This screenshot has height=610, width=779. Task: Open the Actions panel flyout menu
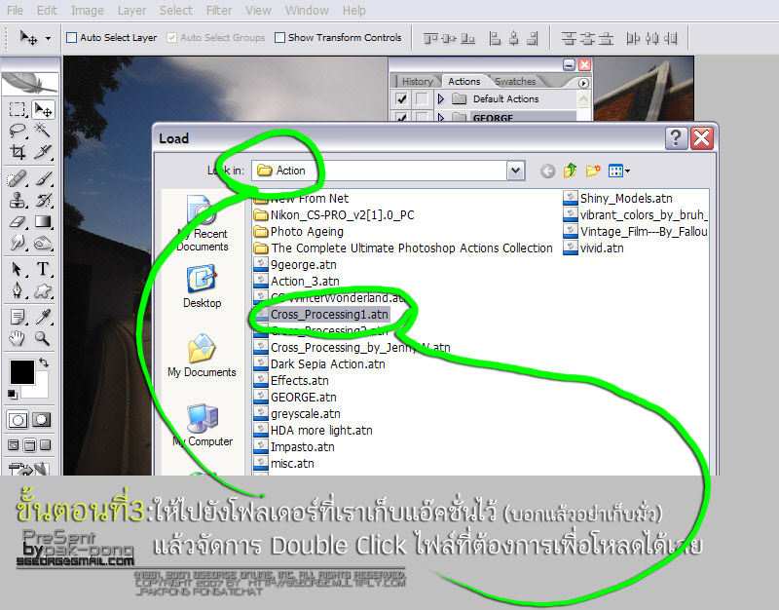pos(583,83)
